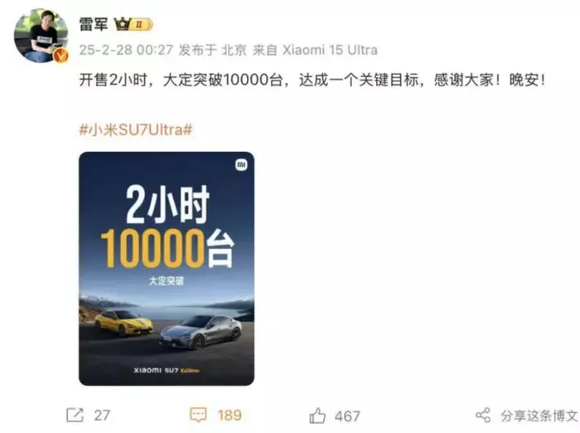Open 雷军's profile avatar photo
This screenshot has height=433, width=580.
click(41, 35)
